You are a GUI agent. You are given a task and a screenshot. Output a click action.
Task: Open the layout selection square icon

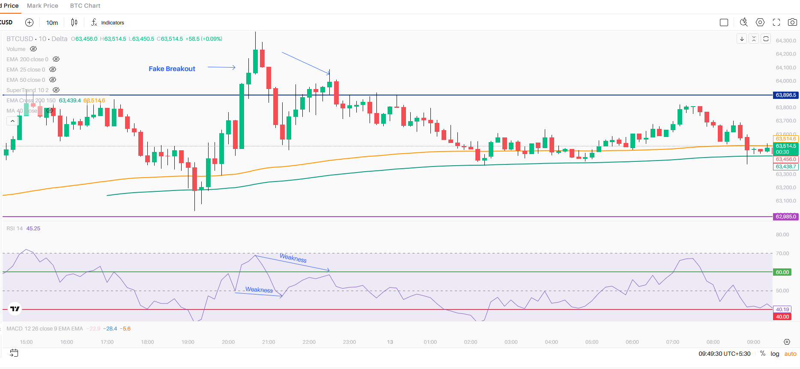pyautogui.click(x=724, y=22)
